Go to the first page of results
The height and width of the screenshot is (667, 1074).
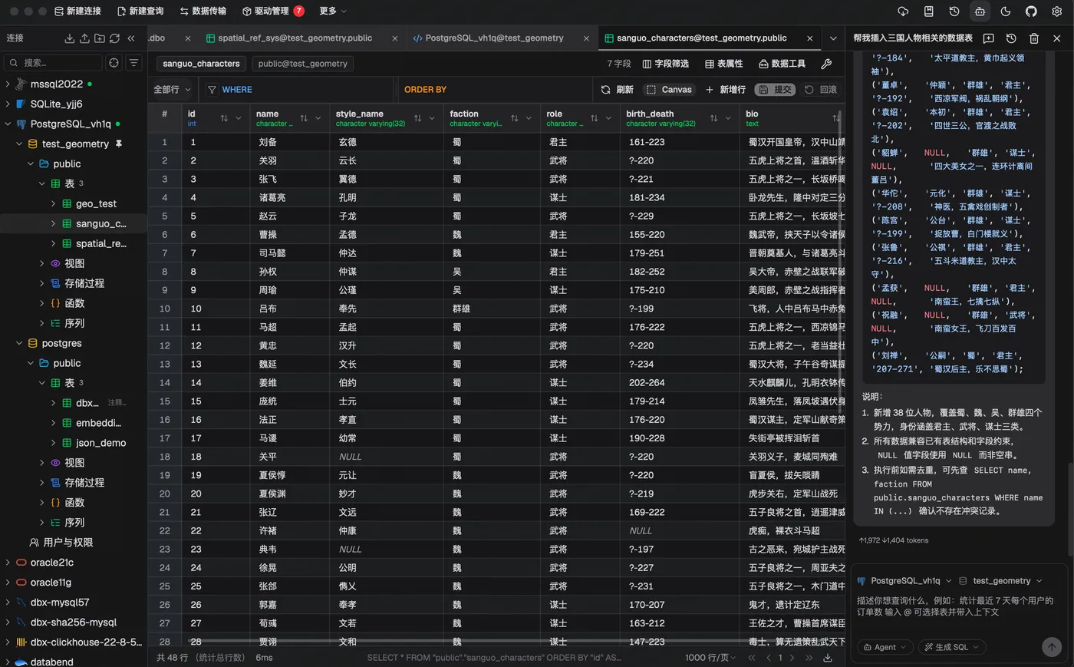tap(752, 658)
